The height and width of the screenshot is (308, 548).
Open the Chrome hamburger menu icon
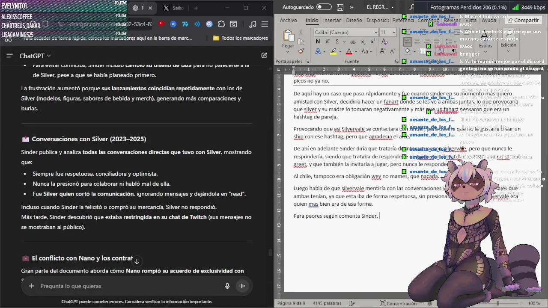(265, 24)
